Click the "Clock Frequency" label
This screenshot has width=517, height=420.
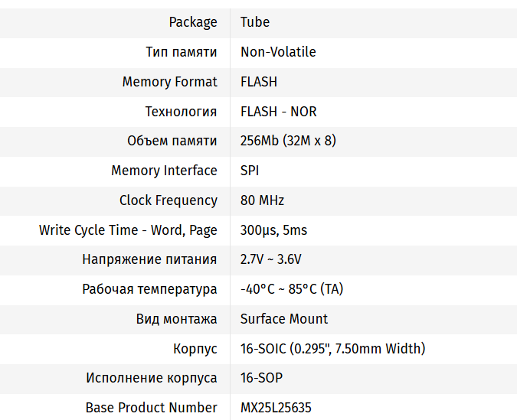pos(168,200)
